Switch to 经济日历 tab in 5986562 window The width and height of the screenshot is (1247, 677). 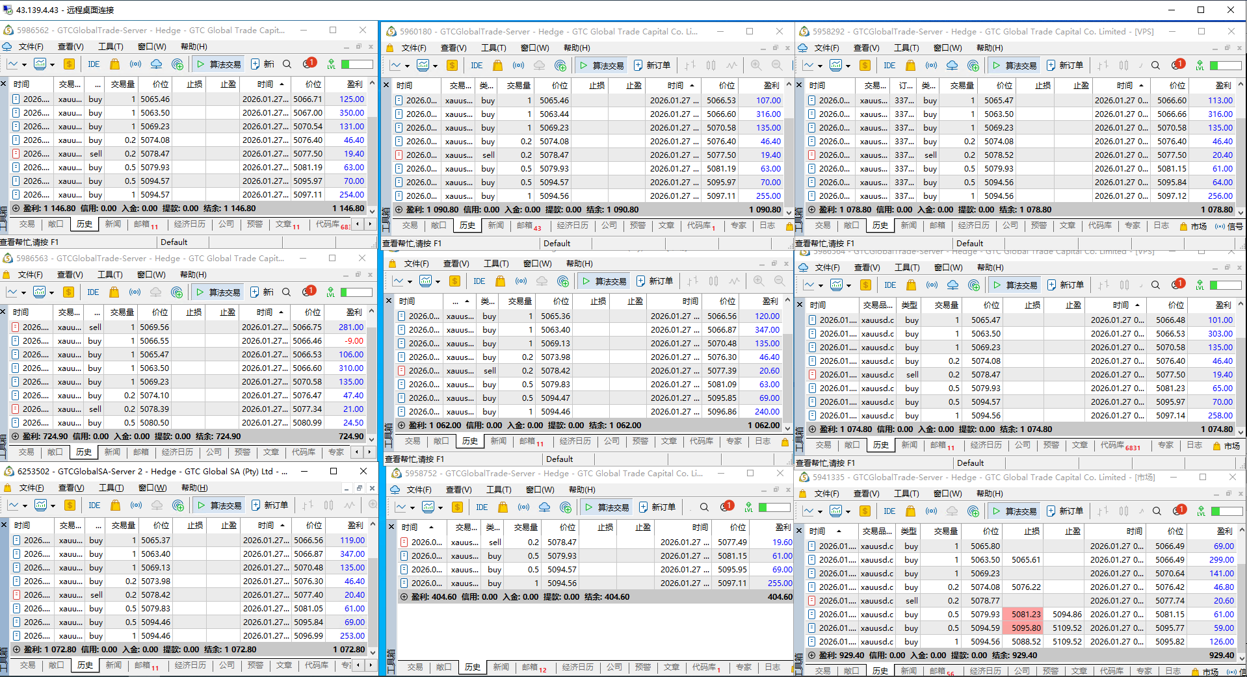189,224
